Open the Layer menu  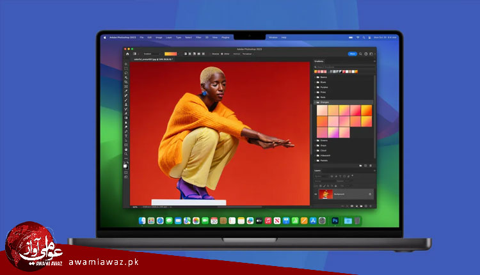[x=168, y=38]
